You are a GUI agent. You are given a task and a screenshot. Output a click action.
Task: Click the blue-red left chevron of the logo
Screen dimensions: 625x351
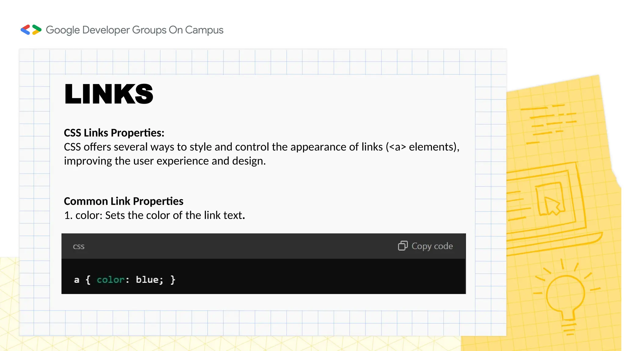click(x=25, y=30)
